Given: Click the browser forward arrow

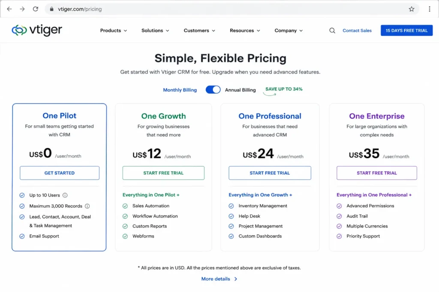Looking at the screenshot, I should coord(22,9).
